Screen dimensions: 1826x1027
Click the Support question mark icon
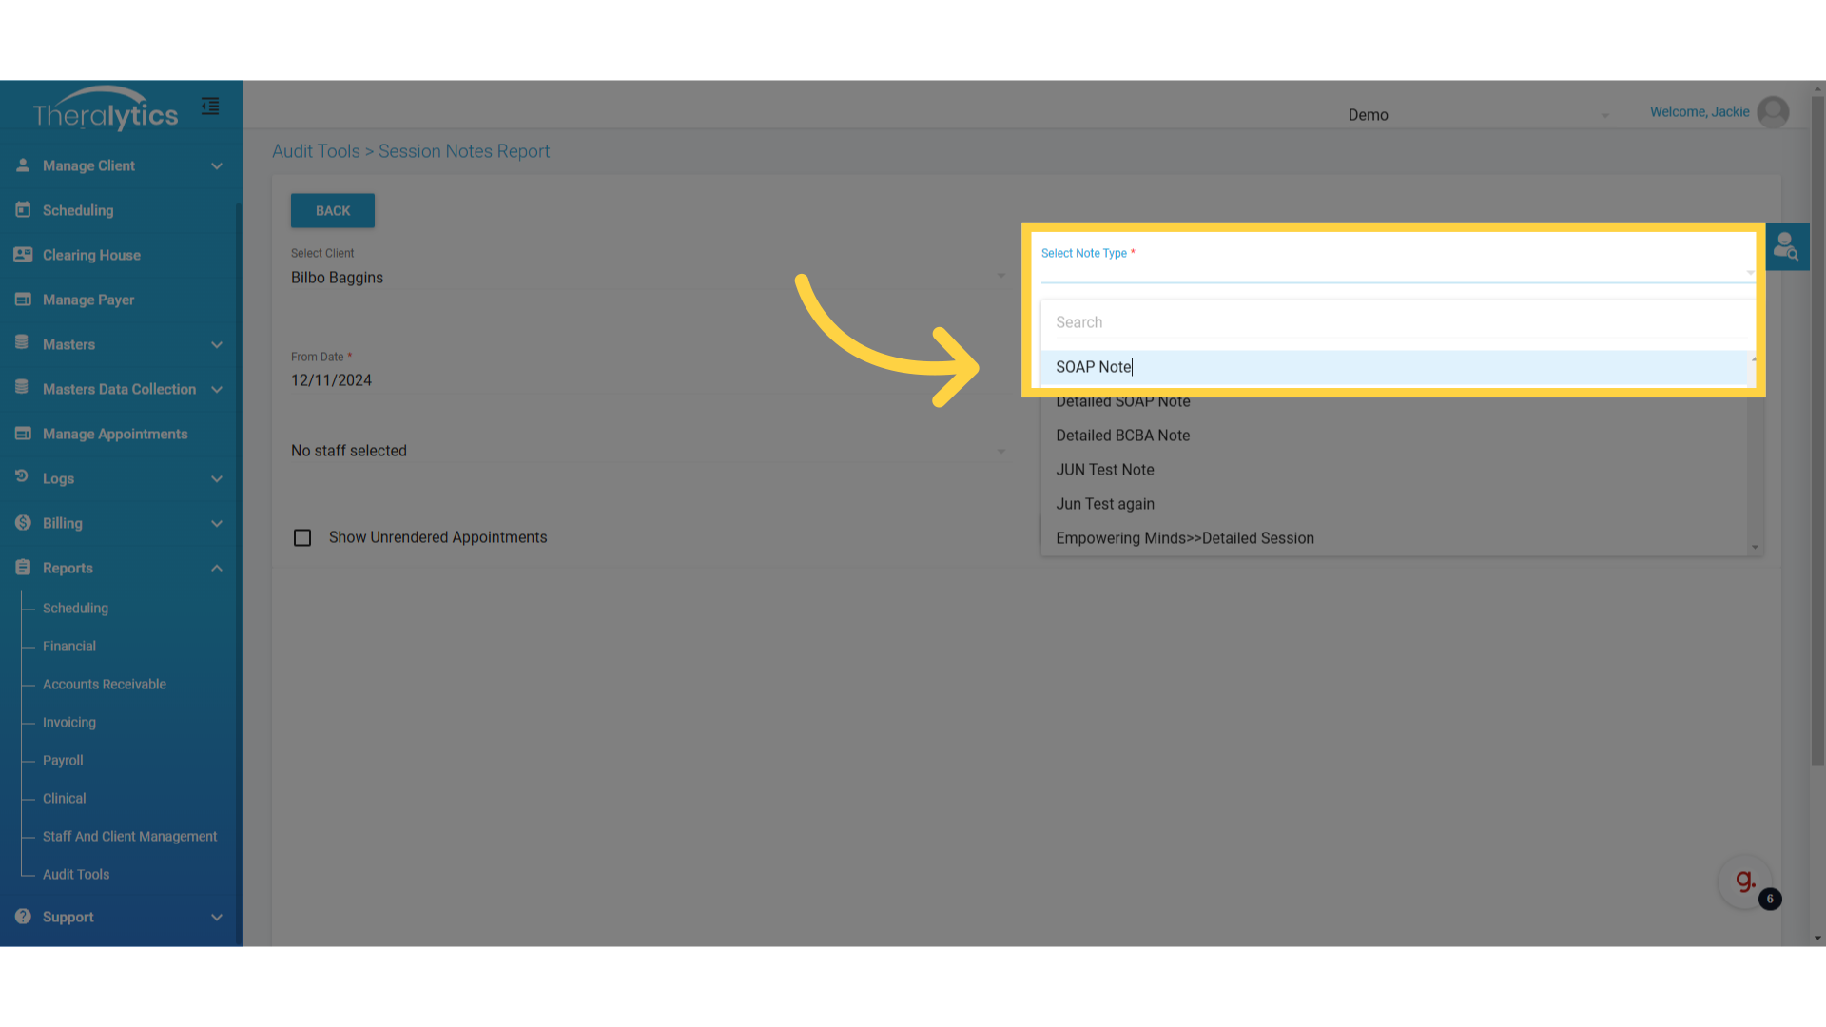click(23, 917)
